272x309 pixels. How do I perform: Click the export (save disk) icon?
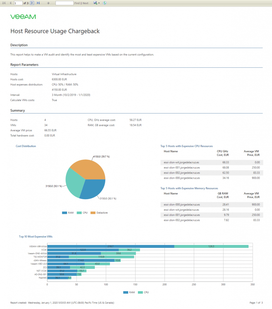click(x=95, y=3)
